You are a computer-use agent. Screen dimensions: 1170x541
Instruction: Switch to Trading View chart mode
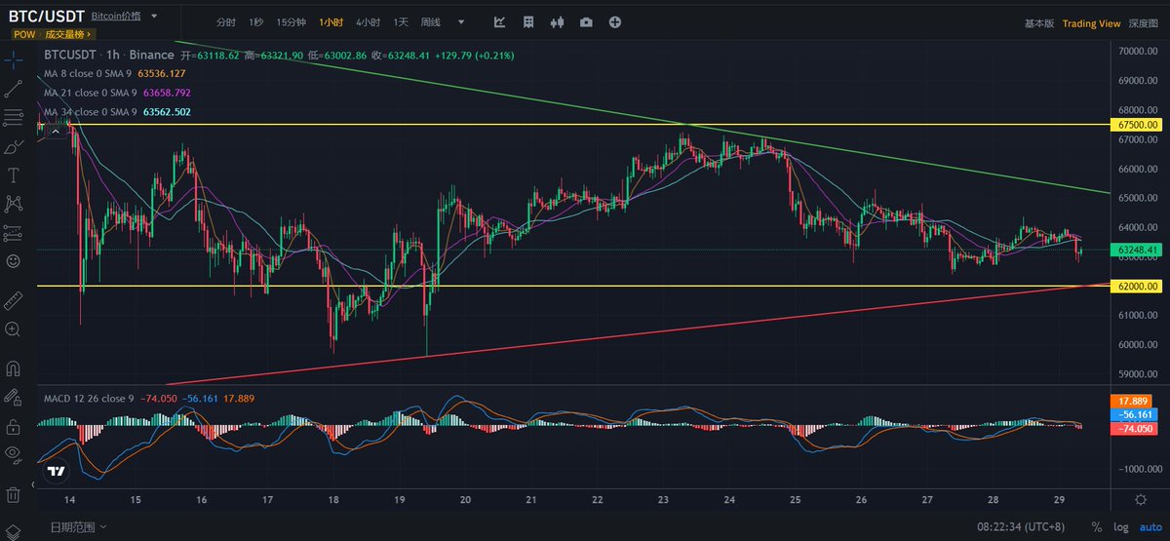pyautogui.click(x=1091, y=23)
